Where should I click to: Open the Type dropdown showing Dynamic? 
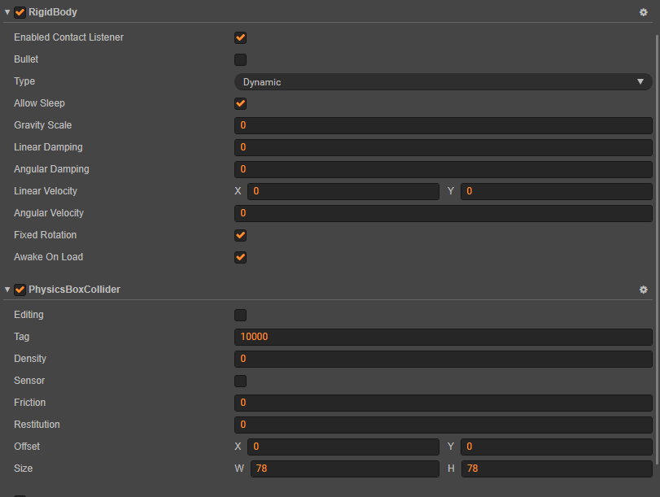443,81
